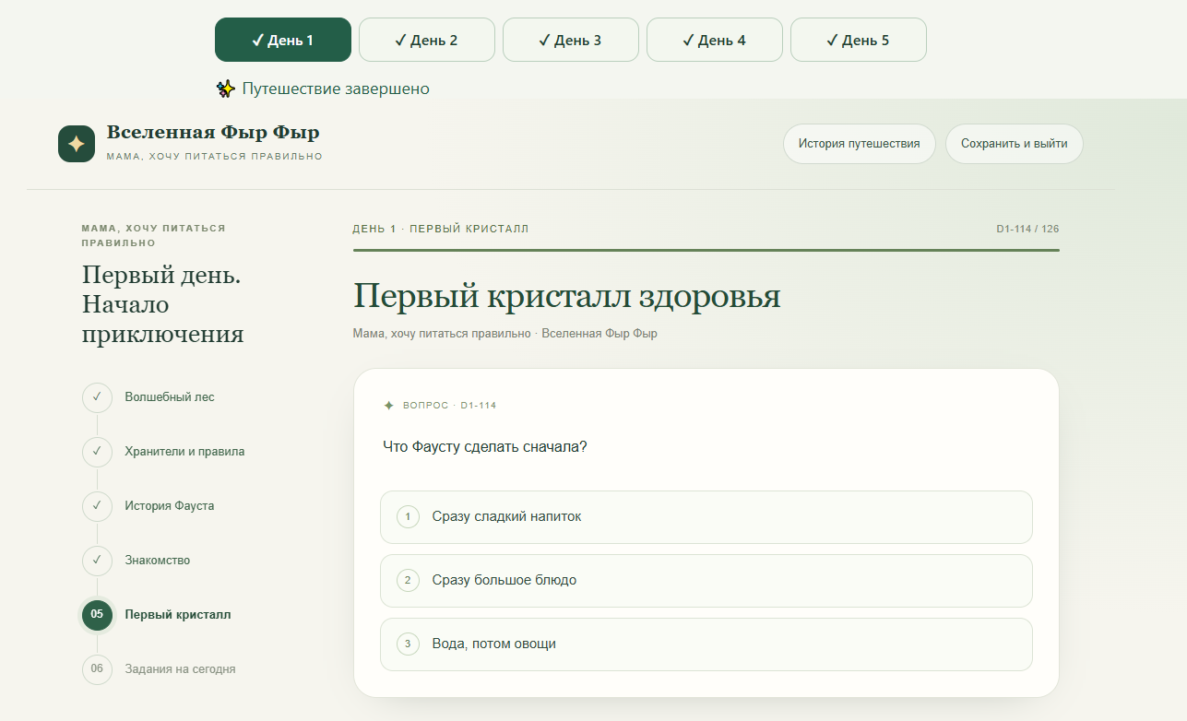Image resolution: width=1187 pixels, height=721 pixels.
Task: Click the checkmark circle for Знакомство
Action: [x=97, y=561]
